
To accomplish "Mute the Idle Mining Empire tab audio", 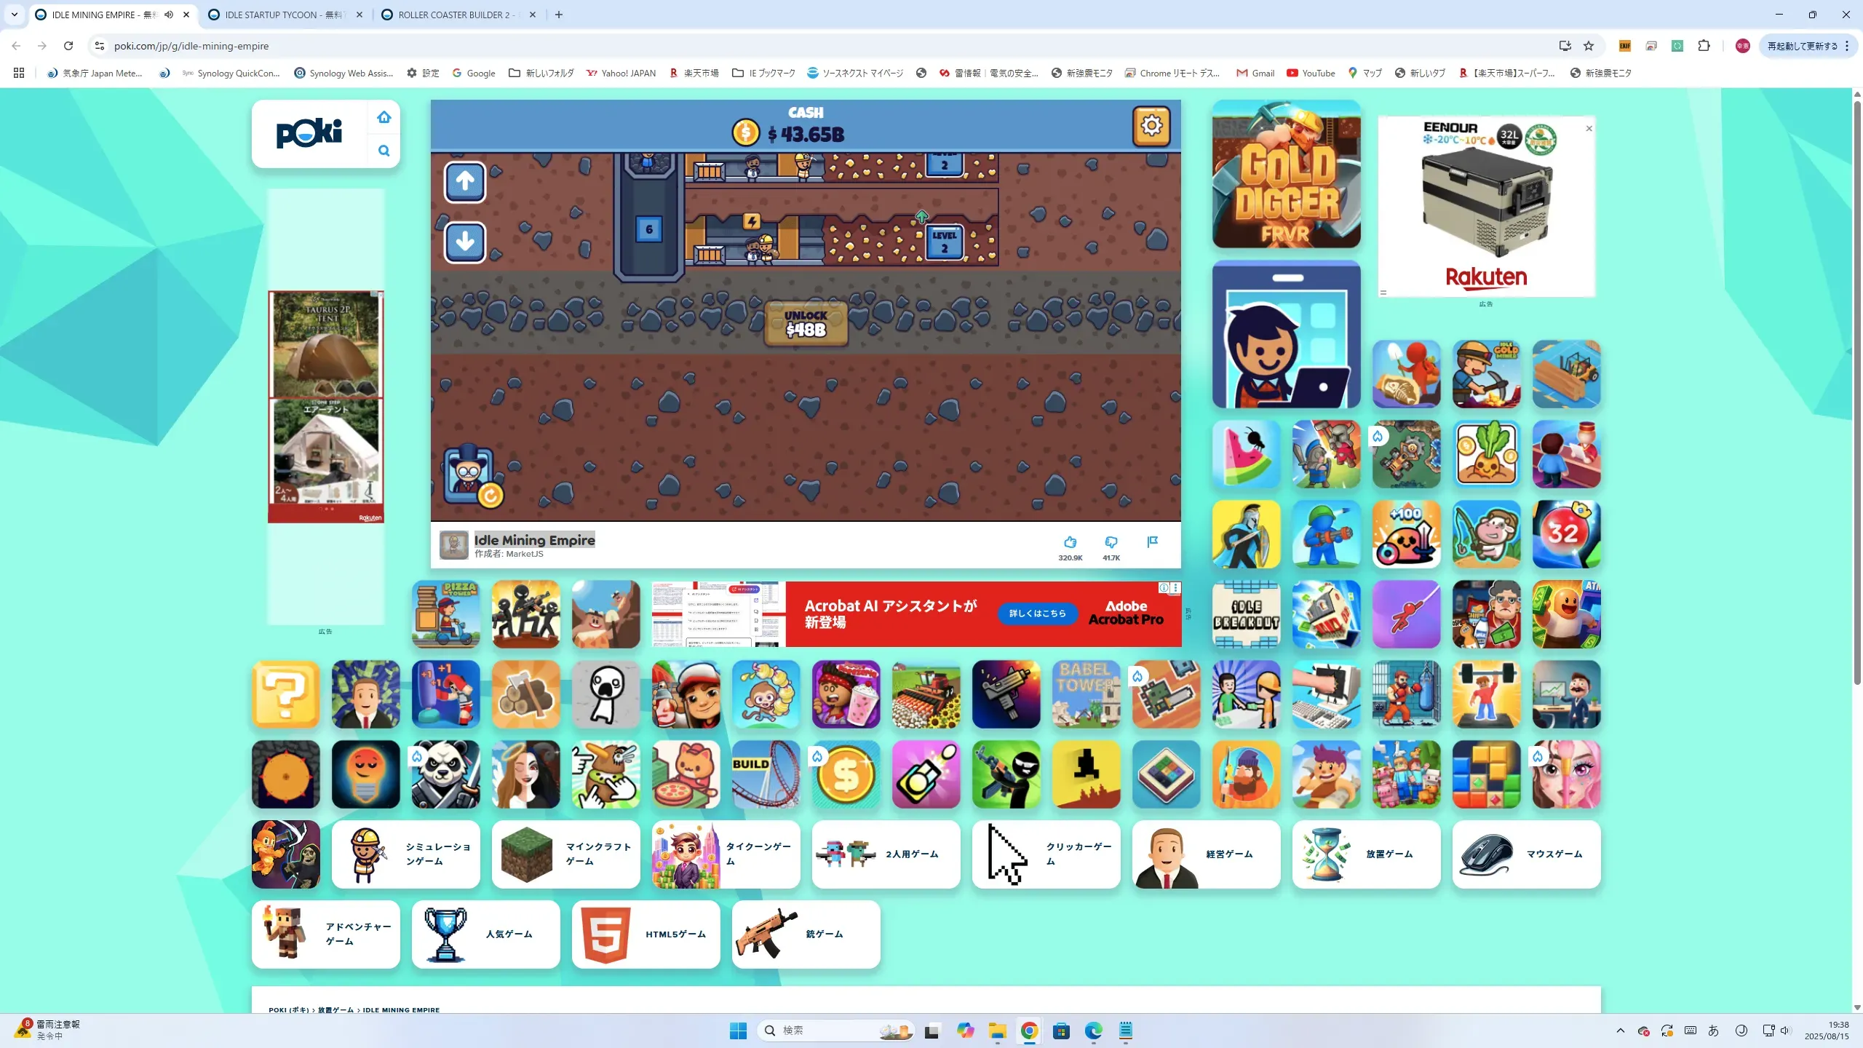I will point(169,15).
